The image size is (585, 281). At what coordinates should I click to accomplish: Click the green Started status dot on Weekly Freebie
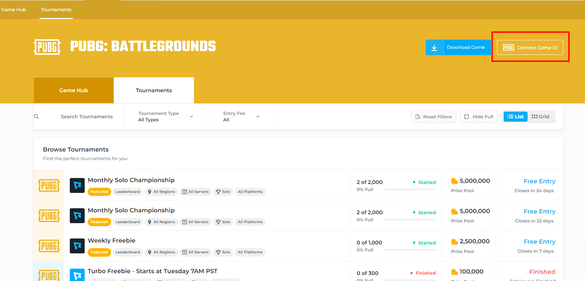tap(414, 243)
